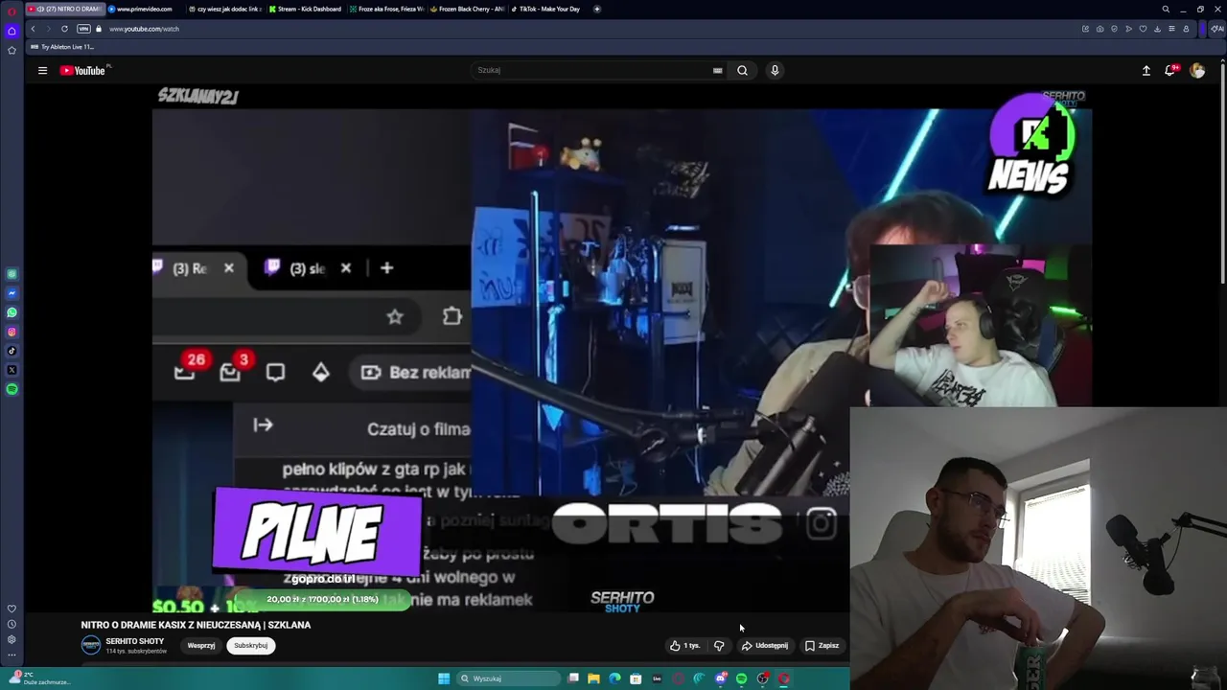Click the 'Subskrybuj' subscribe button
Image resolution: width=1227 pixels, height=690 pixels.
251,645
